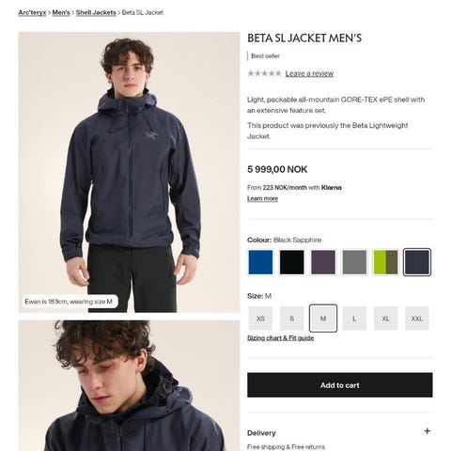The height and width of the screenshot is (451, 451).
Task: Go to Men's breadcrumb
Action: 61,12
